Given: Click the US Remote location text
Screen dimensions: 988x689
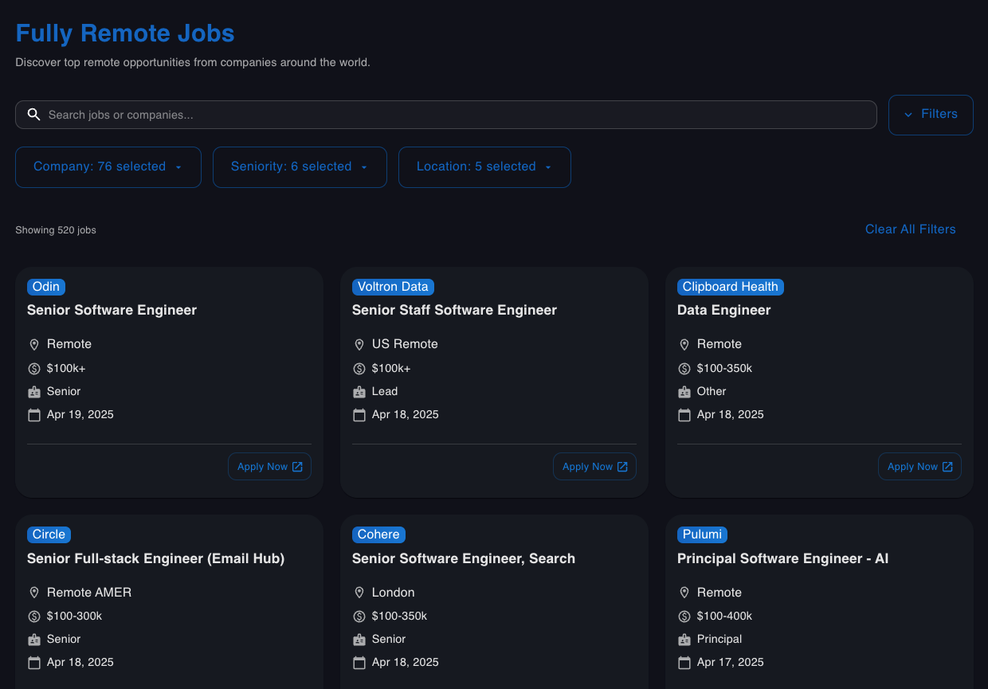Looking at the screenshot, I should pos(405,344).
